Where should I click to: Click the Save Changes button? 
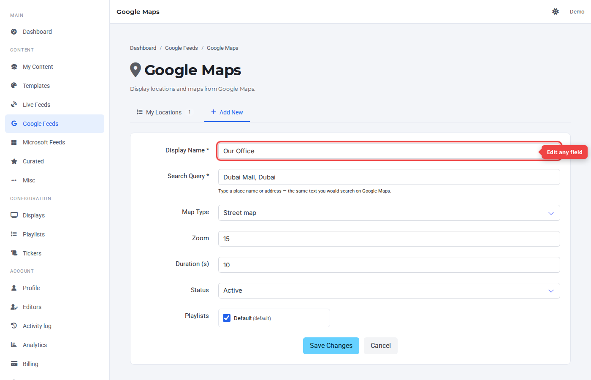click(331, 346)
